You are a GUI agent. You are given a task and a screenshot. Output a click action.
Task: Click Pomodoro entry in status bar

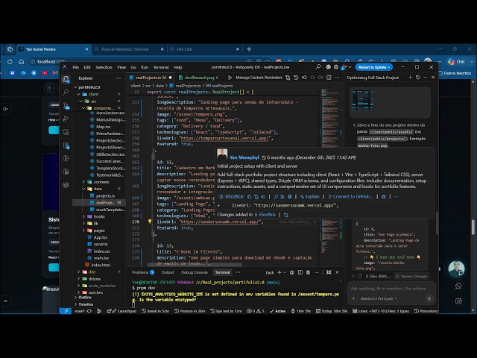pos(426,311)
